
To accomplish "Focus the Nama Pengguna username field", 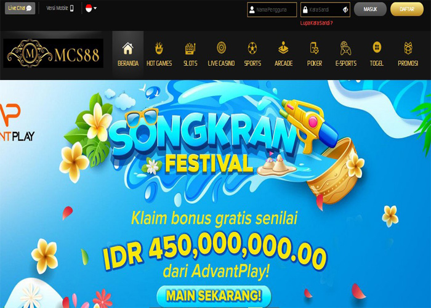I will click(x=272, y=10).
